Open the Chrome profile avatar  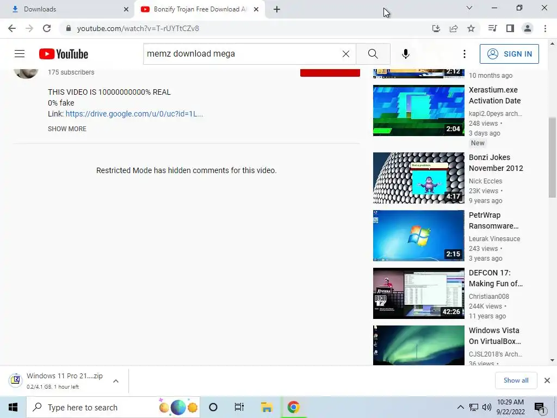(x=528, y=28)
